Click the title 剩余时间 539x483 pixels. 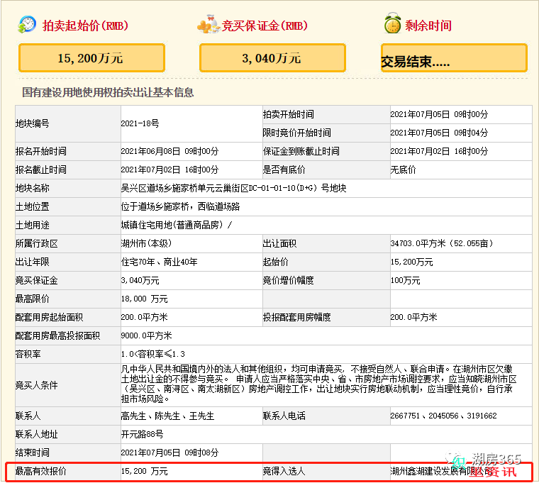[x=428, y=26]
